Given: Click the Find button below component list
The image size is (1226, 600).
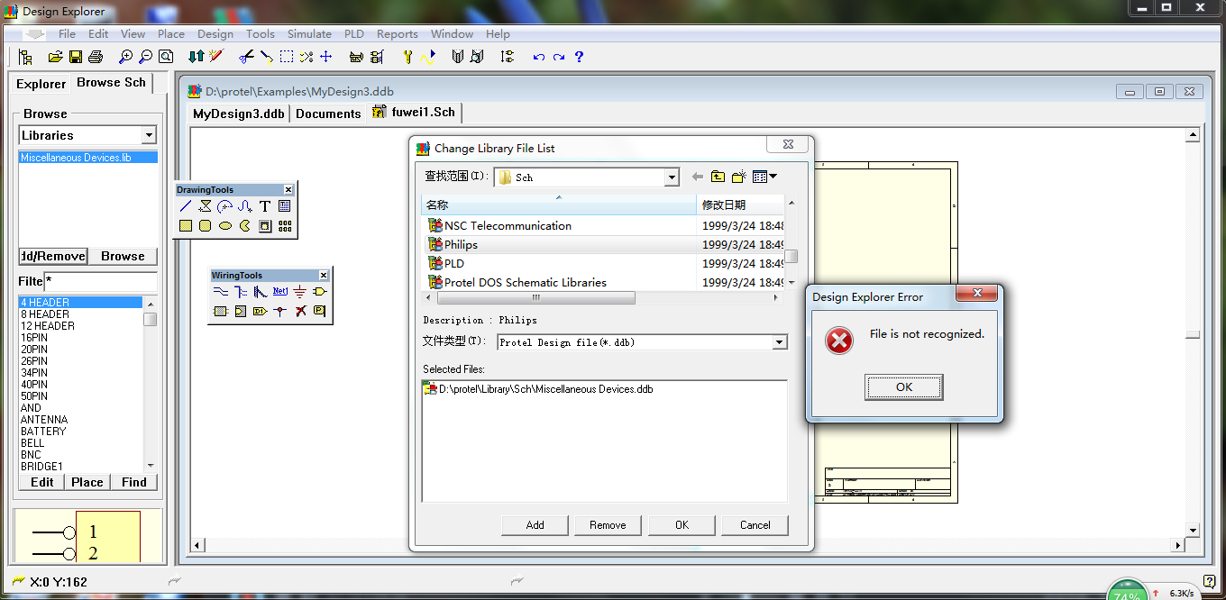Looking at the screenshot, I should click(x=134, y=482).
